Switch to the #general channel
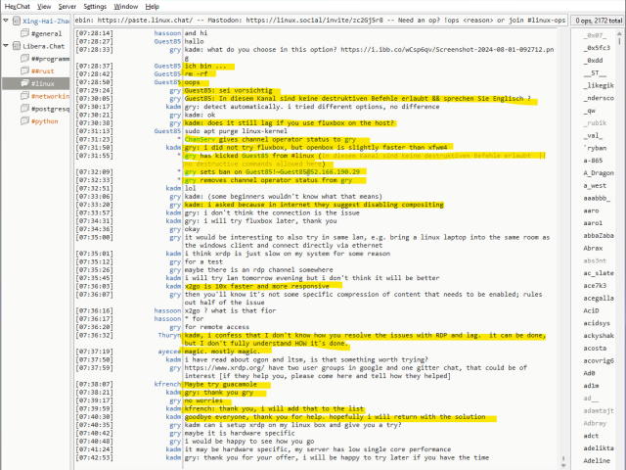 (x=46, y=33)
